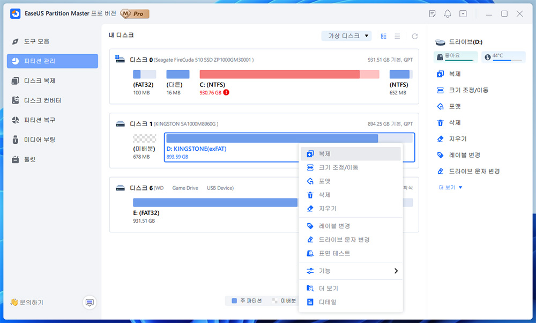
Task: Open the notifications bell icon
Action: tap(448, 14)
